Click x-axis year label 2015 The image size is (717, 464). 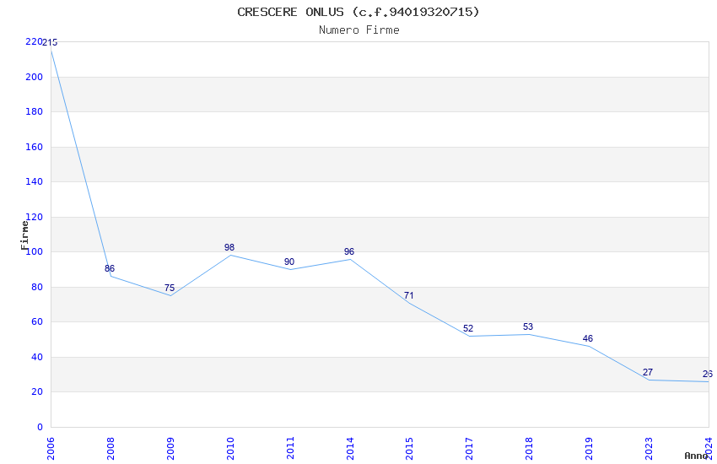tap(409, 449)
